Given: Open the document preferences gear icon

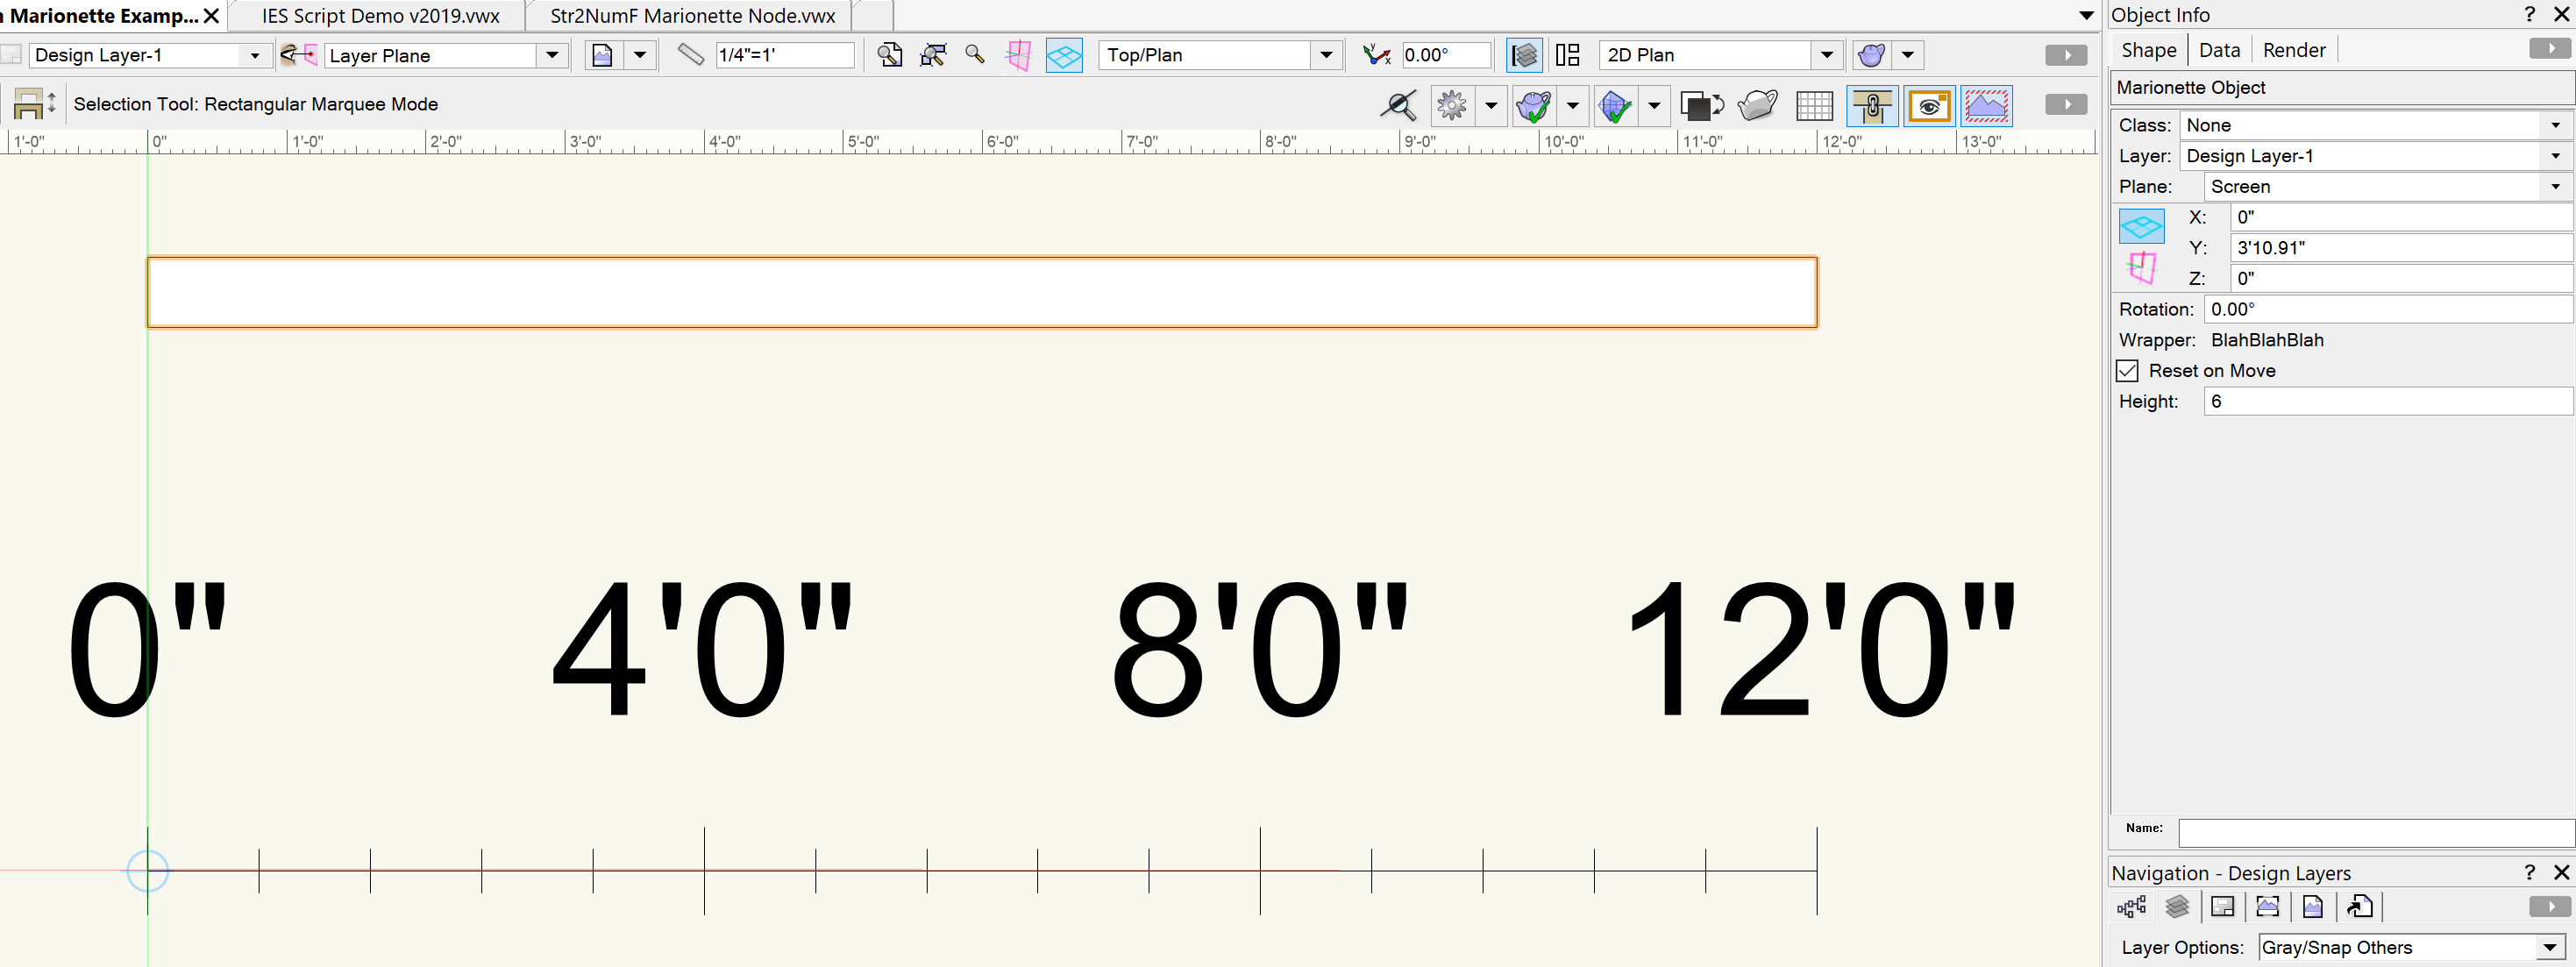Looking at the screenshot, I should 1450,105.
